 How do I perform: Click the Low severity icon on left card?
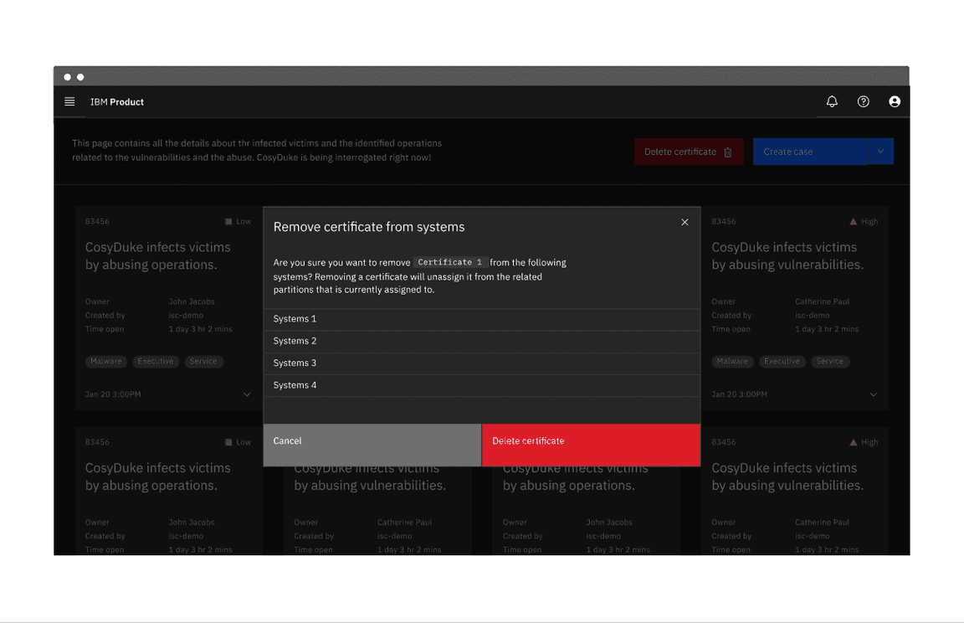click(228, 221)
